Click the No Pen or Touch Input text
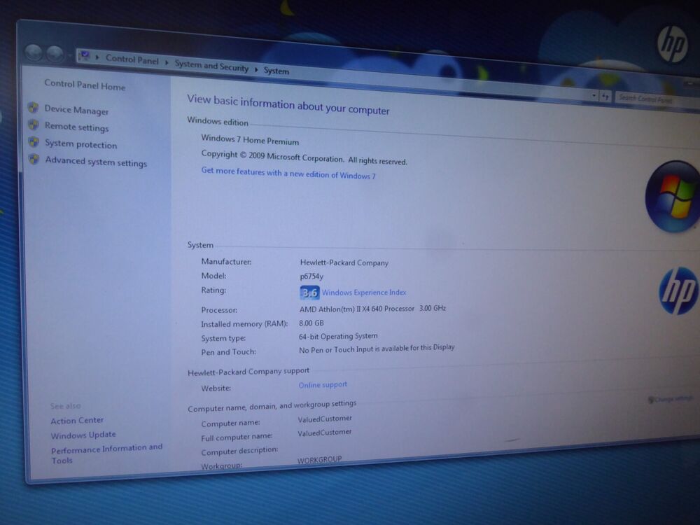Screen dimensions: 700x525 pyautogui.click(x=377, y=348)
